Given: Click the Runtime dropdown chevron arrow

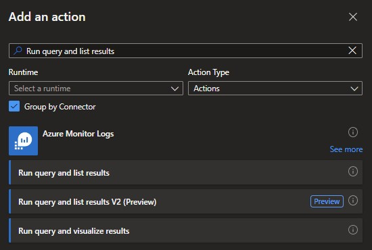Looking at the screenshot, I should pyautogui.click(x=175, y=89).
